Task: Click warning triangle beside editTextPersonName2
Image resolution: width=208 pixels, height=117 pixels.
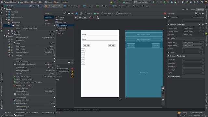Action: pos(72,71)
